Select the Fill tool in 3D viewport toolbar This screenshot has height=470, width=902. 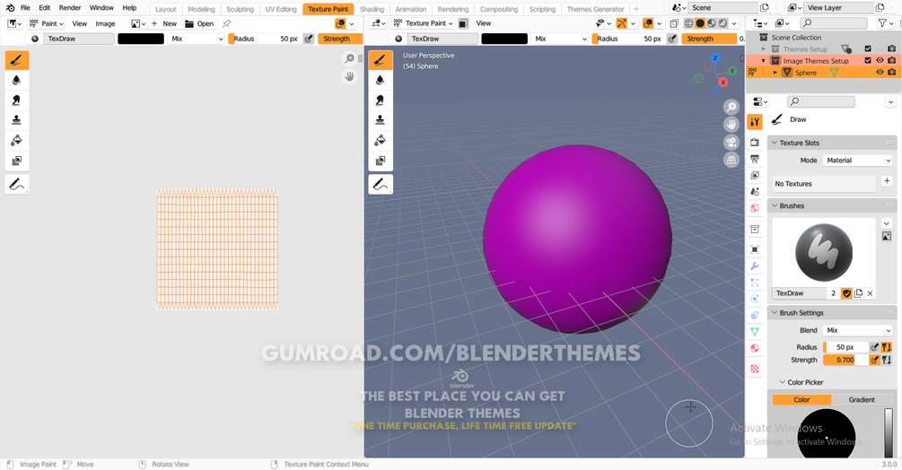(381, 140)
